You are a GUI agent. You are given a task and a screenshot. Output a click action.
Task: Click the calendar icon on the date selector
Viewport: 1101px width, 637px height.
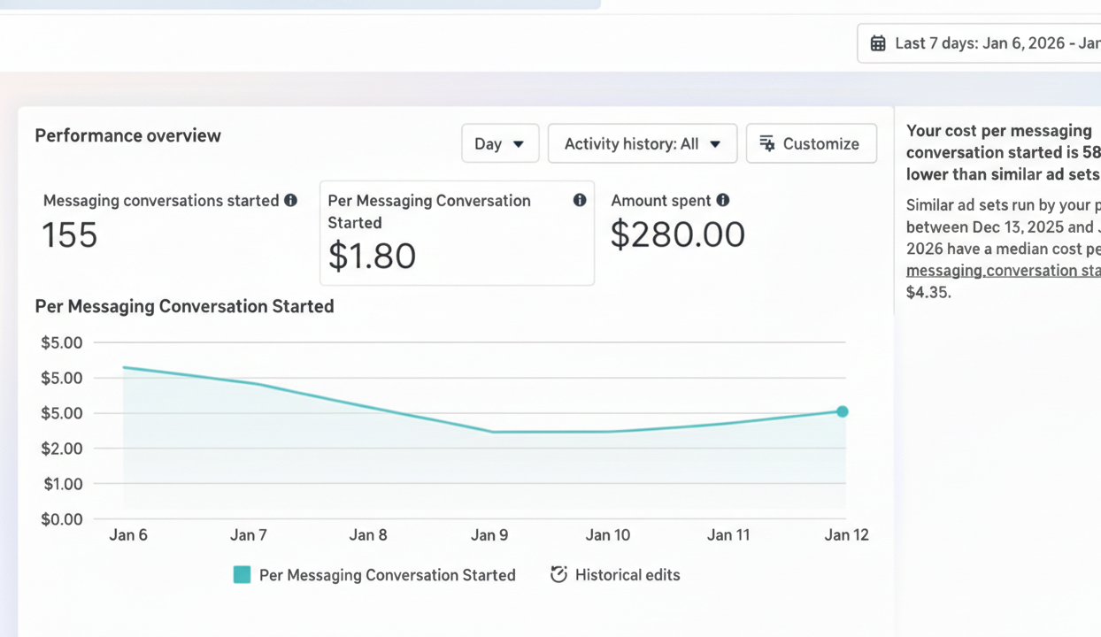(877, 42)
